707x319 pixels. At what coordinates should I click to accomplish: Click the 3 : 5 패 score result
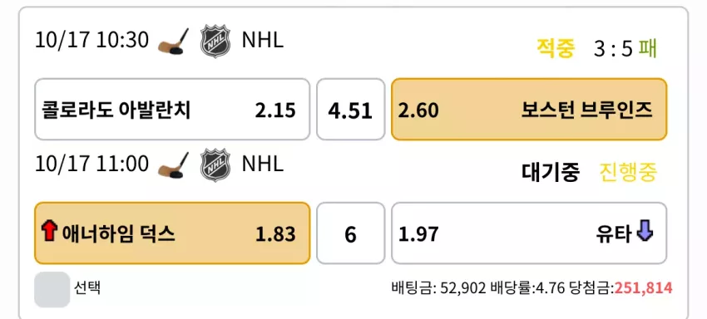[625, 49]
